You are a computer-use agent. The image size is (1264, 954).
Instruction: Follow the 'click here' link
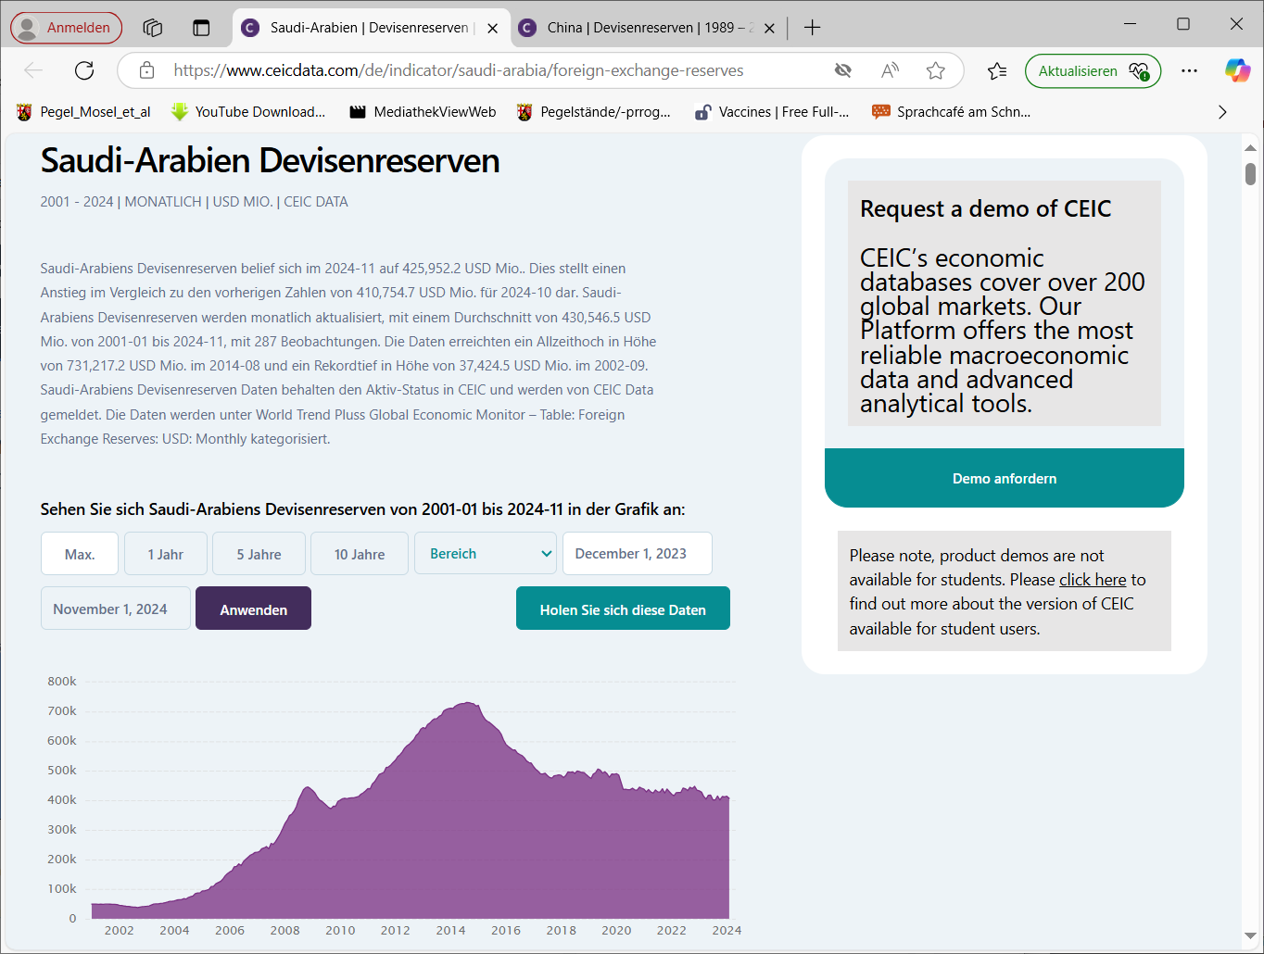tap(1093, 580)
